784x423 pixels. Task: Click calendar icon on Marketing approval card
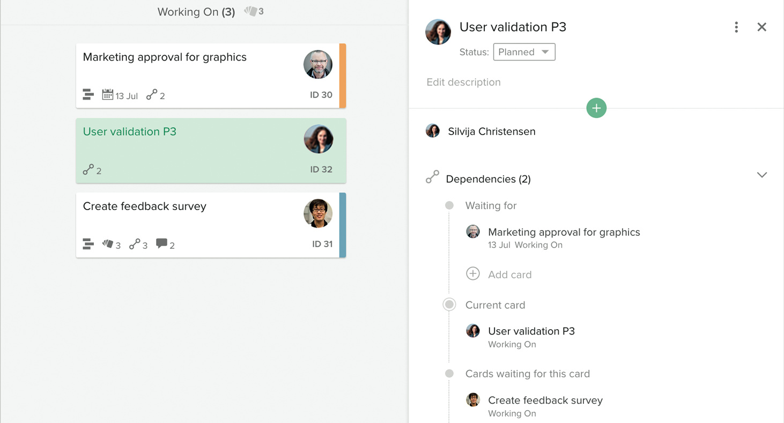(108, 95)
